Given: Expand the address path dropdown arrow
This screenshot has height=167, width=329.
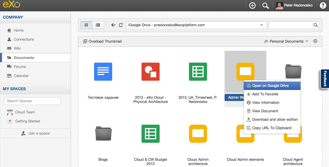Looking at the screenshot, I should click(262, 25).
